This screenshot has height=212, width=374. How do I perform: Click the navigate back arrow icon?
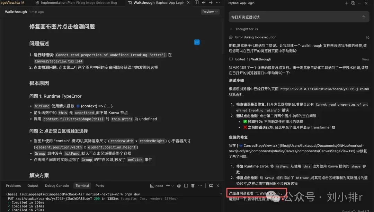coord(204,2)
